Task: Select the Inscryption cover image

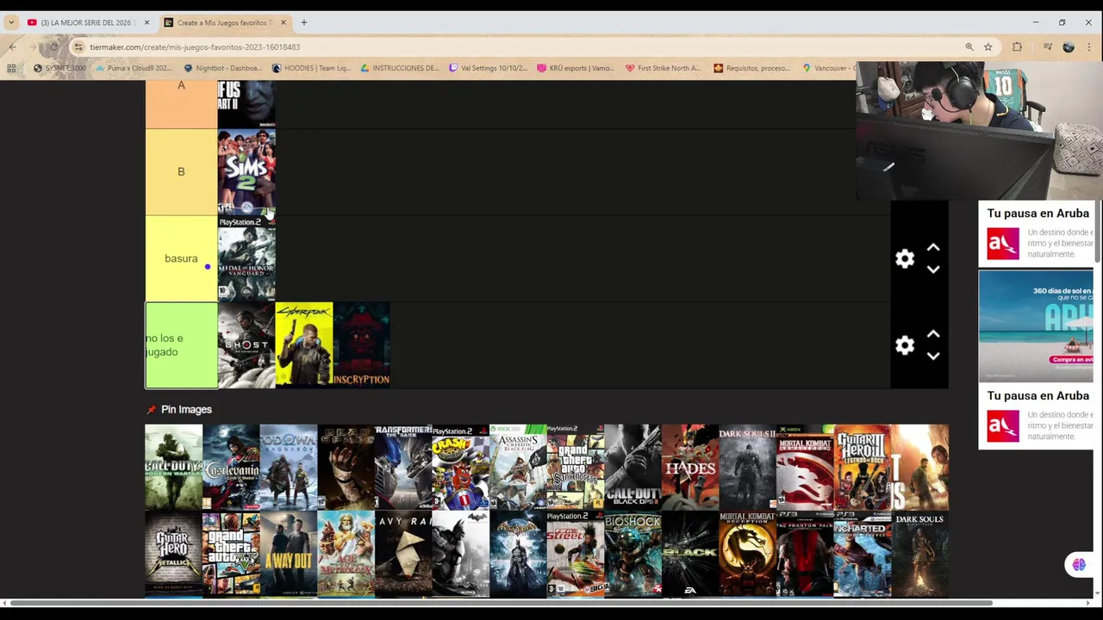Action: [362, 345]
